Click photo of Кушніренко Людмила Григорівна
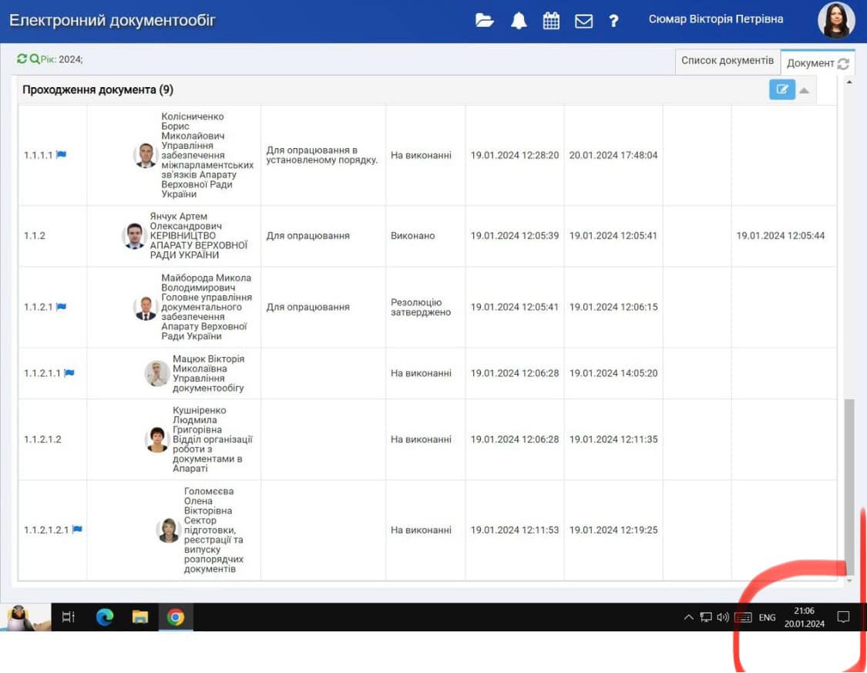Image resolution: width=867 pixels, height=673 pixels. (x=157, y=439)
